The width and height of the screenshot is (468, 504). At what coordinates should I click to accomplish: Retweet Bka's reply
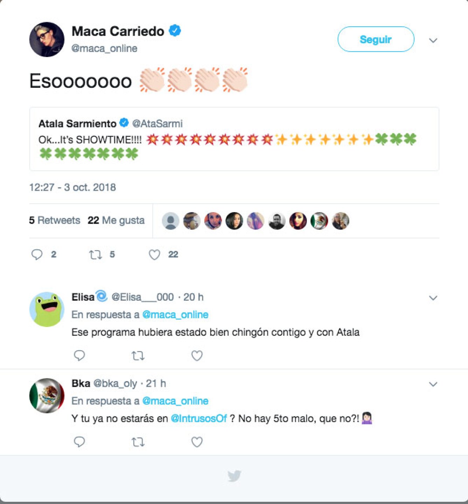tap(138, 442)
